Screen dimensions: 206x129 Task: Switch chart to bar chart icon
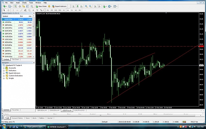74,6
